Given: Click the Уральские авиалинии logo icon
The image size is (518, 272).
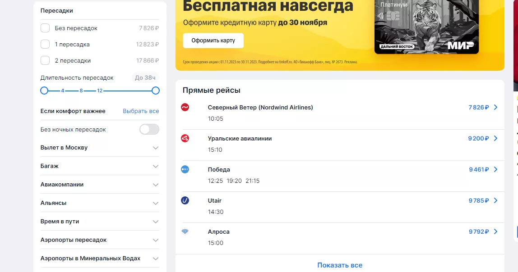Looking at the screenshot, I should [185, 138].
